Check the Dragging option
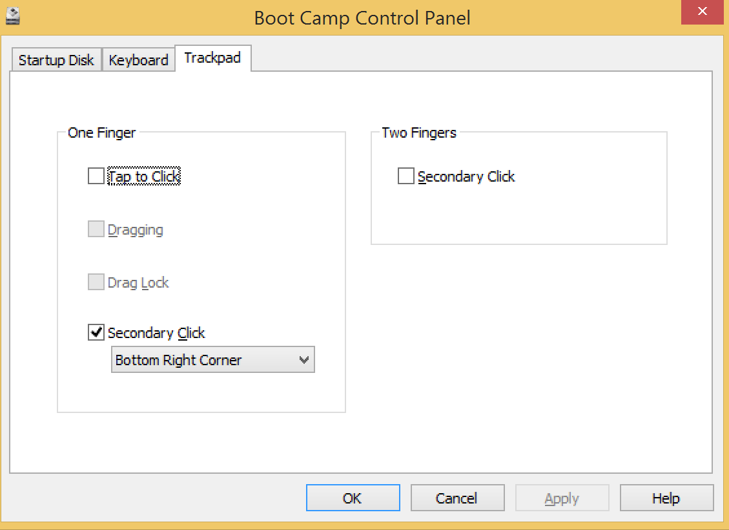 pyautogui.click(x=96, y=228)
